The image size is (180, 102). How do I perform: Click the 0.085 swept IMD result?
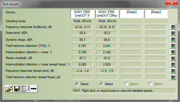point(82,65)
